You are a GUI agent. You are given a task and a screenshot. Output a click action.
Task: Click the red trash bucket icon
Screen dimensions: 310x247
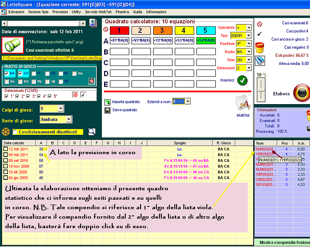pyautogui.click(x=260, y=47)
